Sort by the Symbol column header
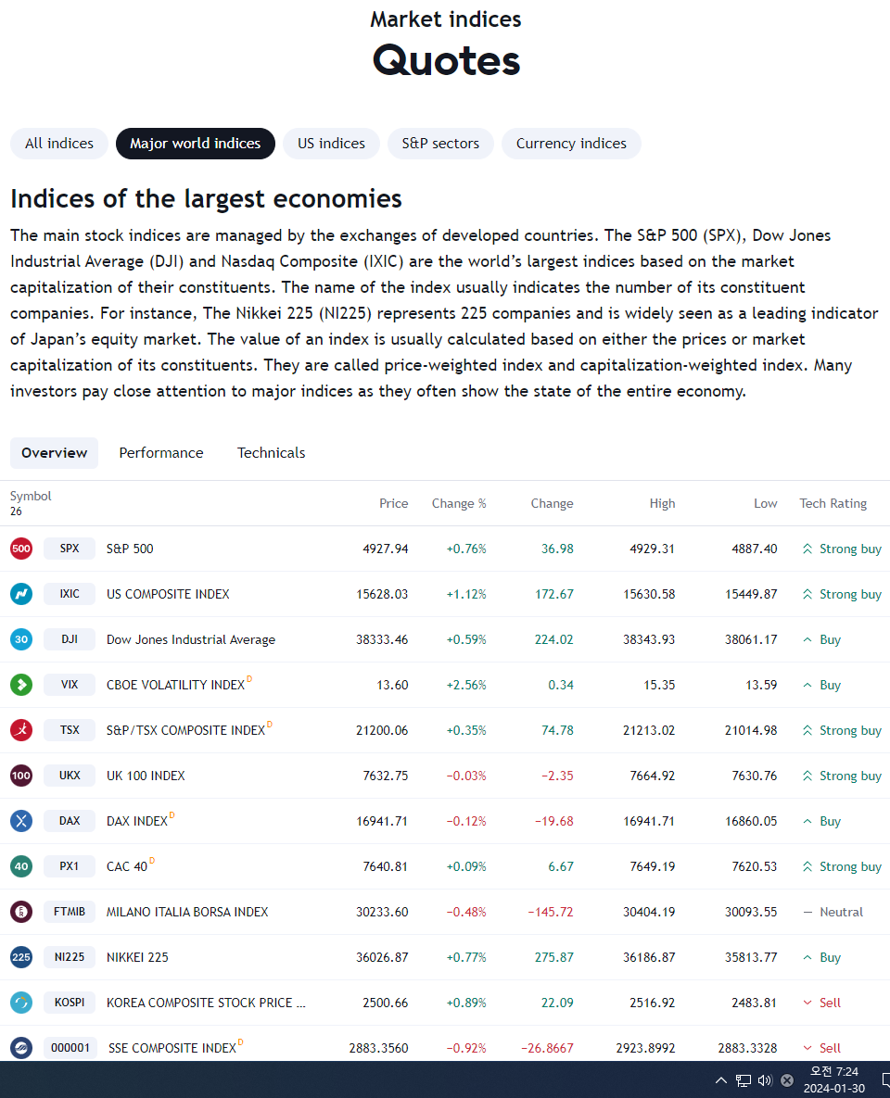 [x=31, y=496]
